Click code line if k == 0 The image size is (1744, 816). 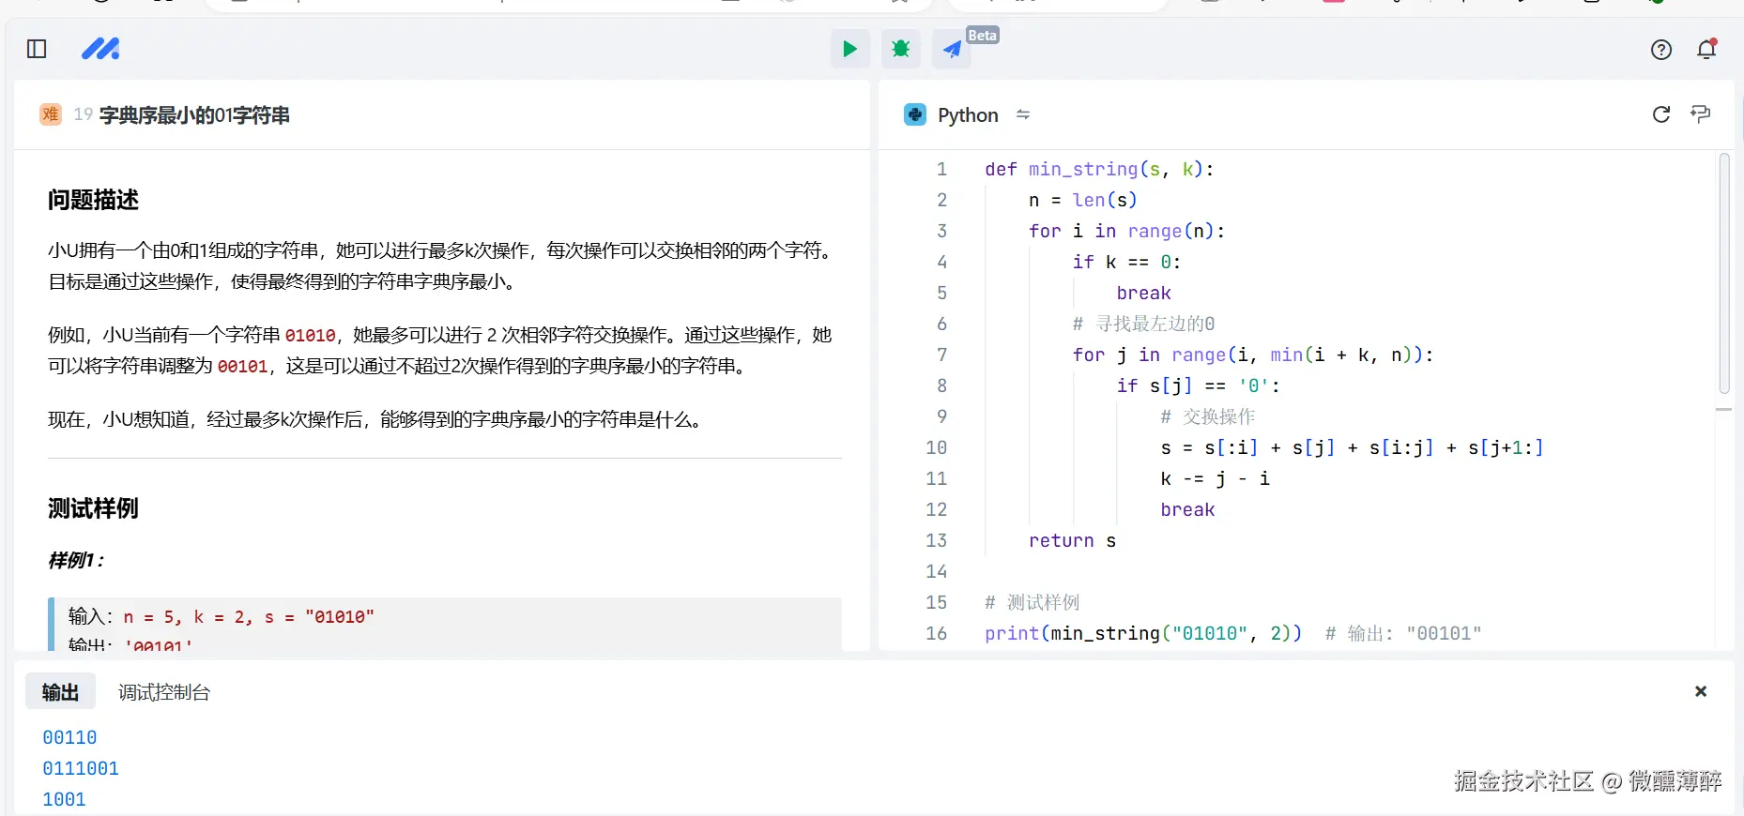click(1126, 263)
